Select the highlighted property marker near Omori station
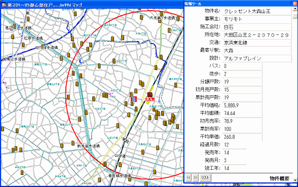The width and height of the screenshot is (298, 187). [x=134, y=99]
